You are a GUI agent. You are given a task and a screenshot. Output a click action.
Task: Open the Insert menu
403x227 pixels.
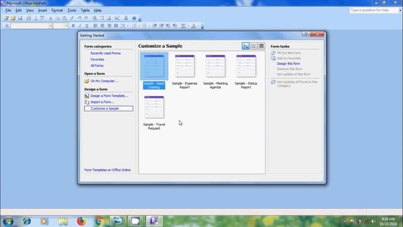coord(42,10)
